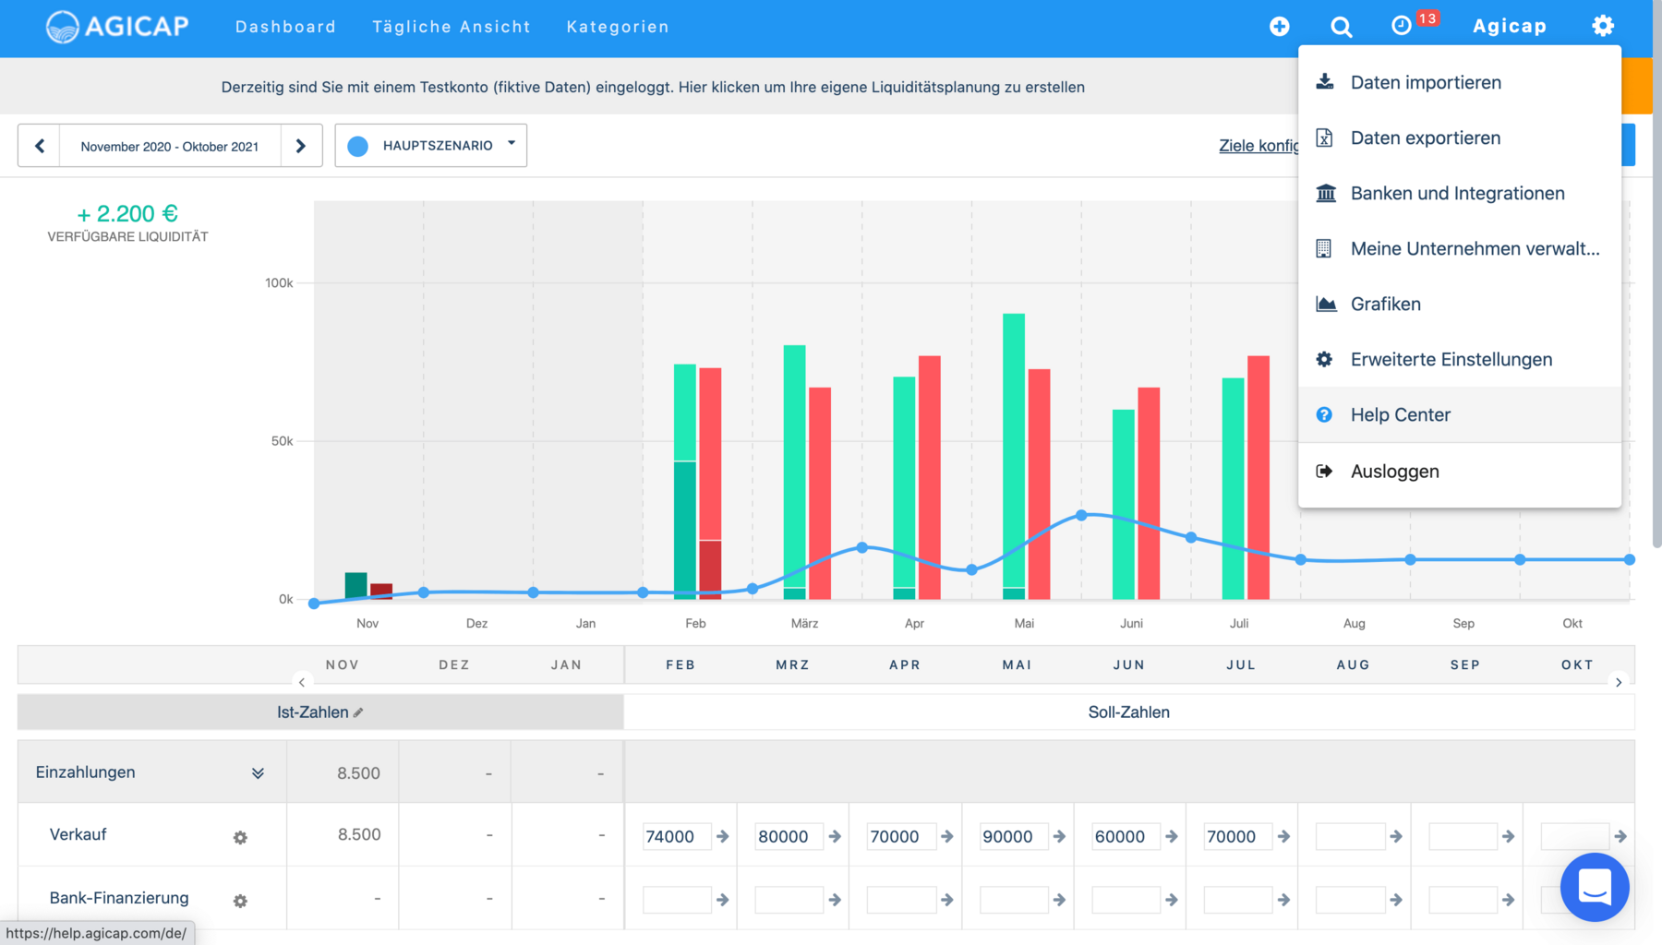Go to next date period
1662x945 pixels.
(x=301, y=146)
